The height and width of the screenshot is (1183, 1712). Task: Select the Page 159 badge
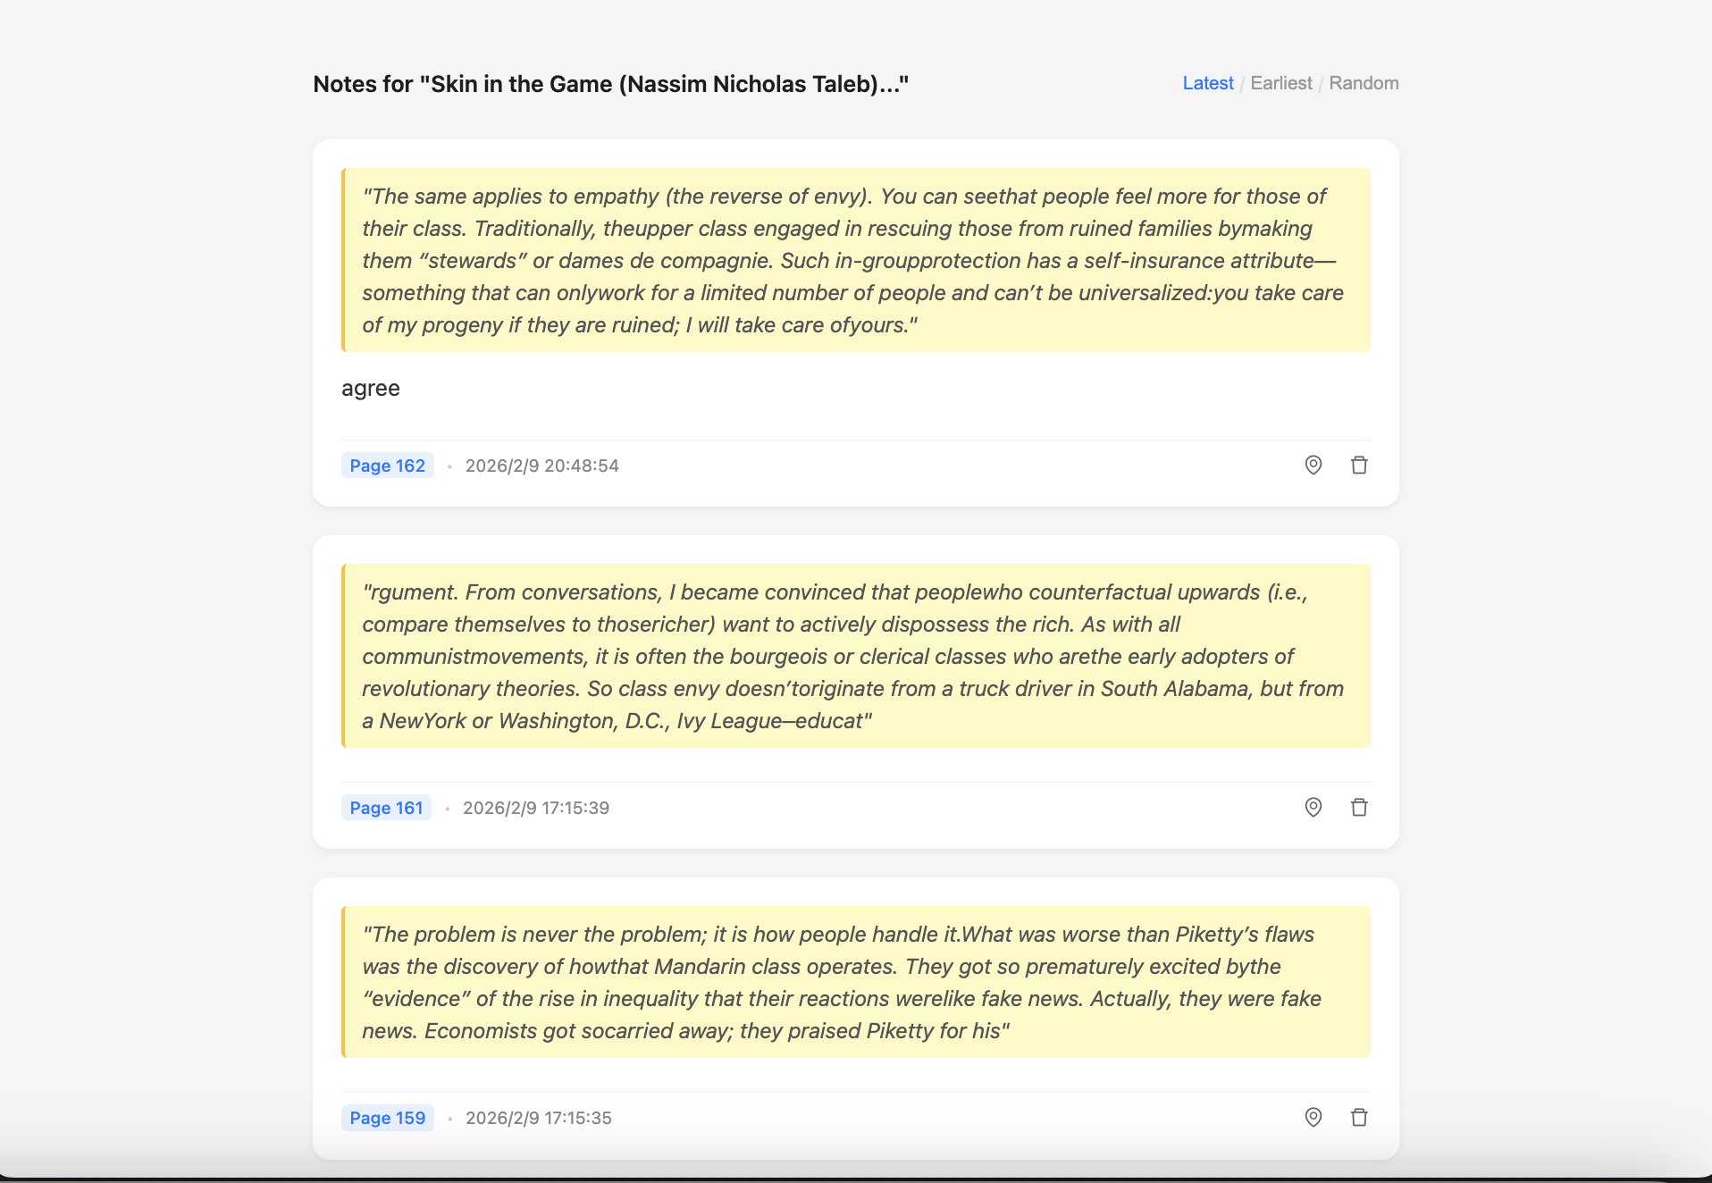pos(387,1117)
